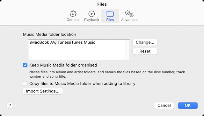The image size is (204, 116).
Task: Click Change... to pick a new media folder
Action: click(x=145, y=42)
